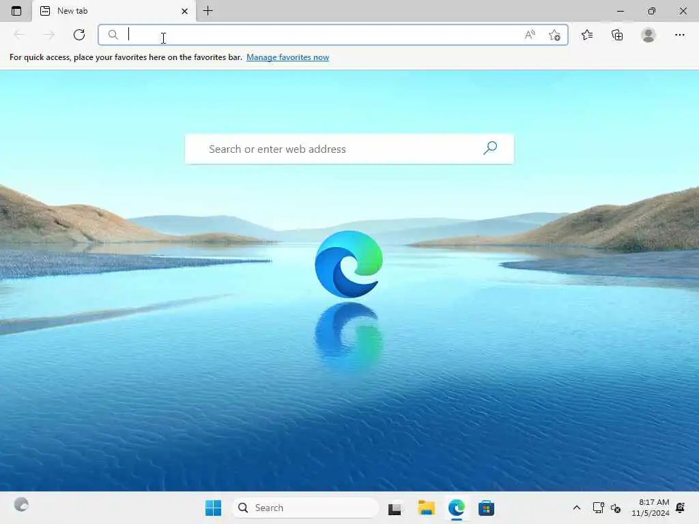Image resolution: width=699 pixels, height=524 pixels.
Task: Add this page to favorites star
Action: pyautogui.click(x=554, y=35)
